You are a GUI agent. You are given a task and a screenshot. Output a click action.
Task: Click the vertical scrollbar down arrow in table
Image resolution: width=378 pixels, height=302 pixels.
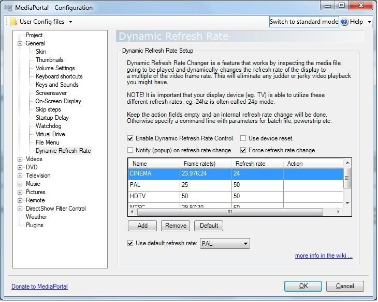pos(348,204)
